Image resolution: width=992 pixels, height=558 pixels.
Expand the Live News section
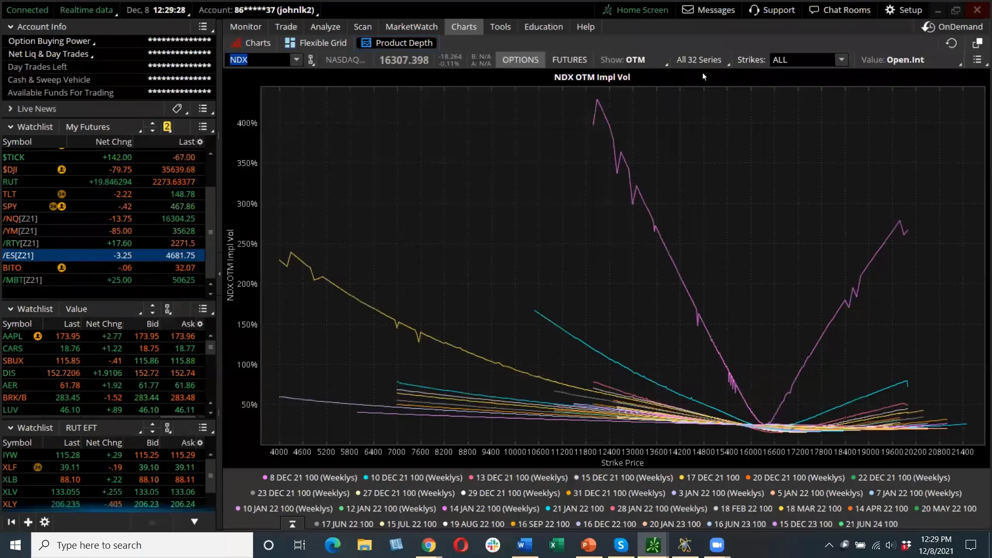point(10,109)
